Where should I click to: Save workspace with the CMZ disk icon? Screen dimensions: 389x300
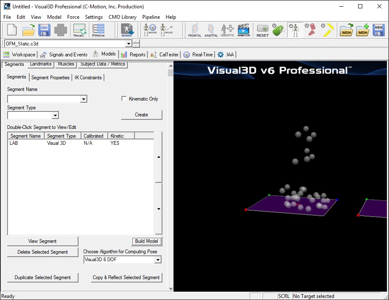coord(44,30)
